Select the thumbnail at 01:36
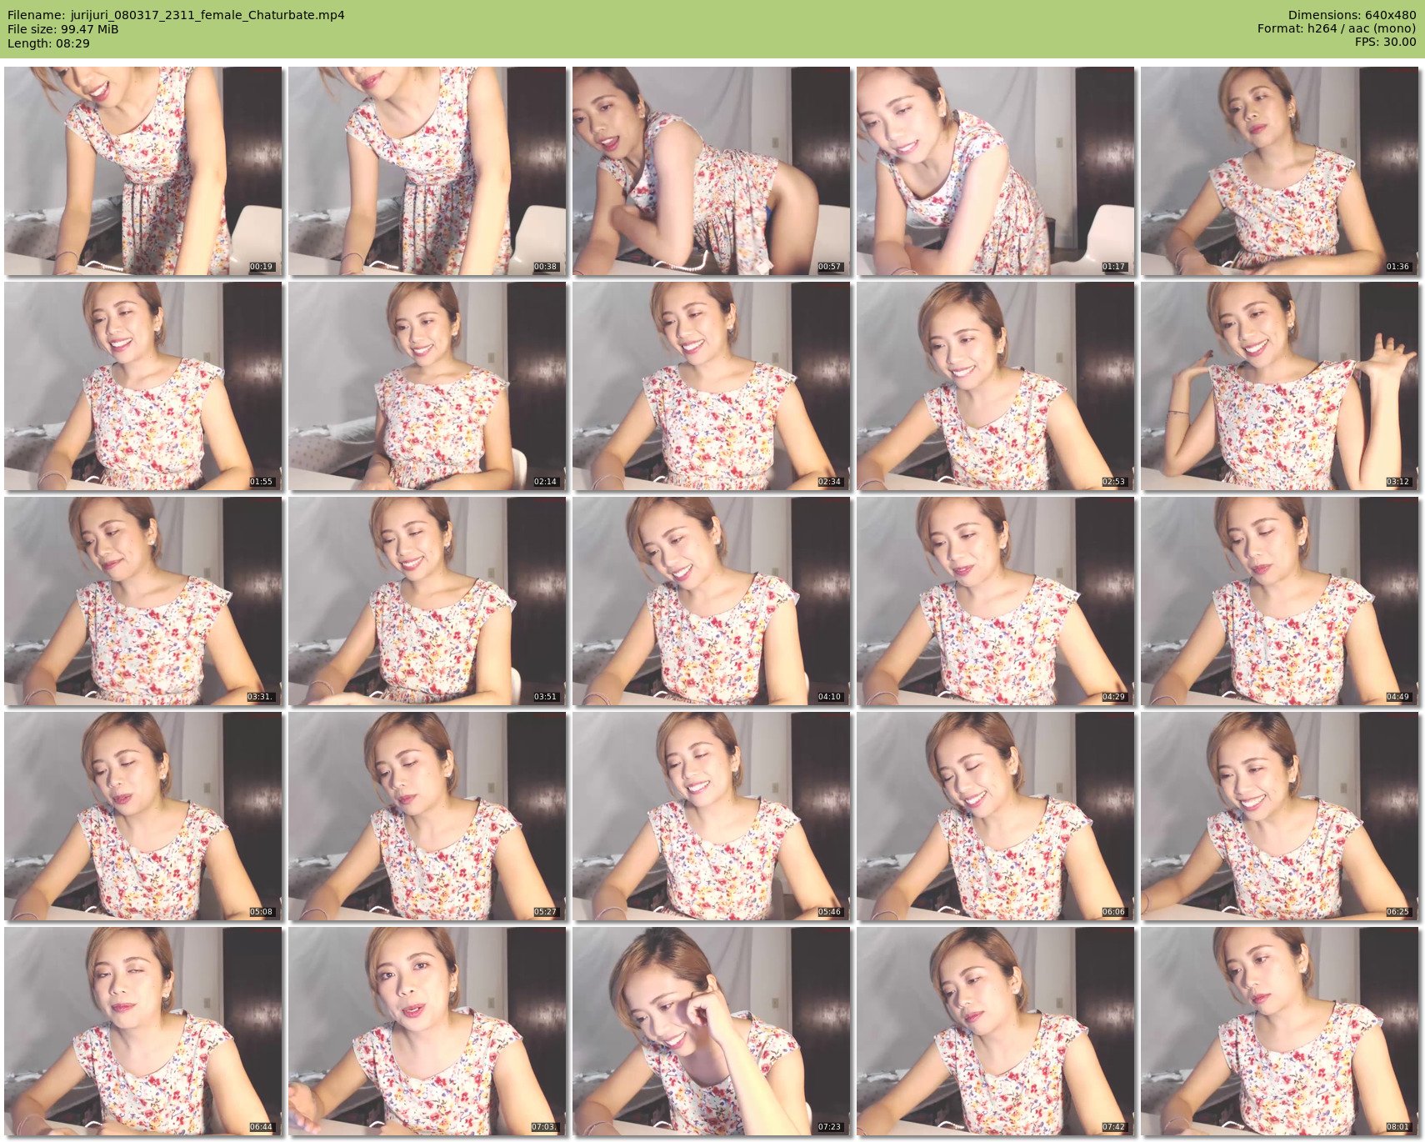The image size is (1425, 1142). pos(1280,171)
